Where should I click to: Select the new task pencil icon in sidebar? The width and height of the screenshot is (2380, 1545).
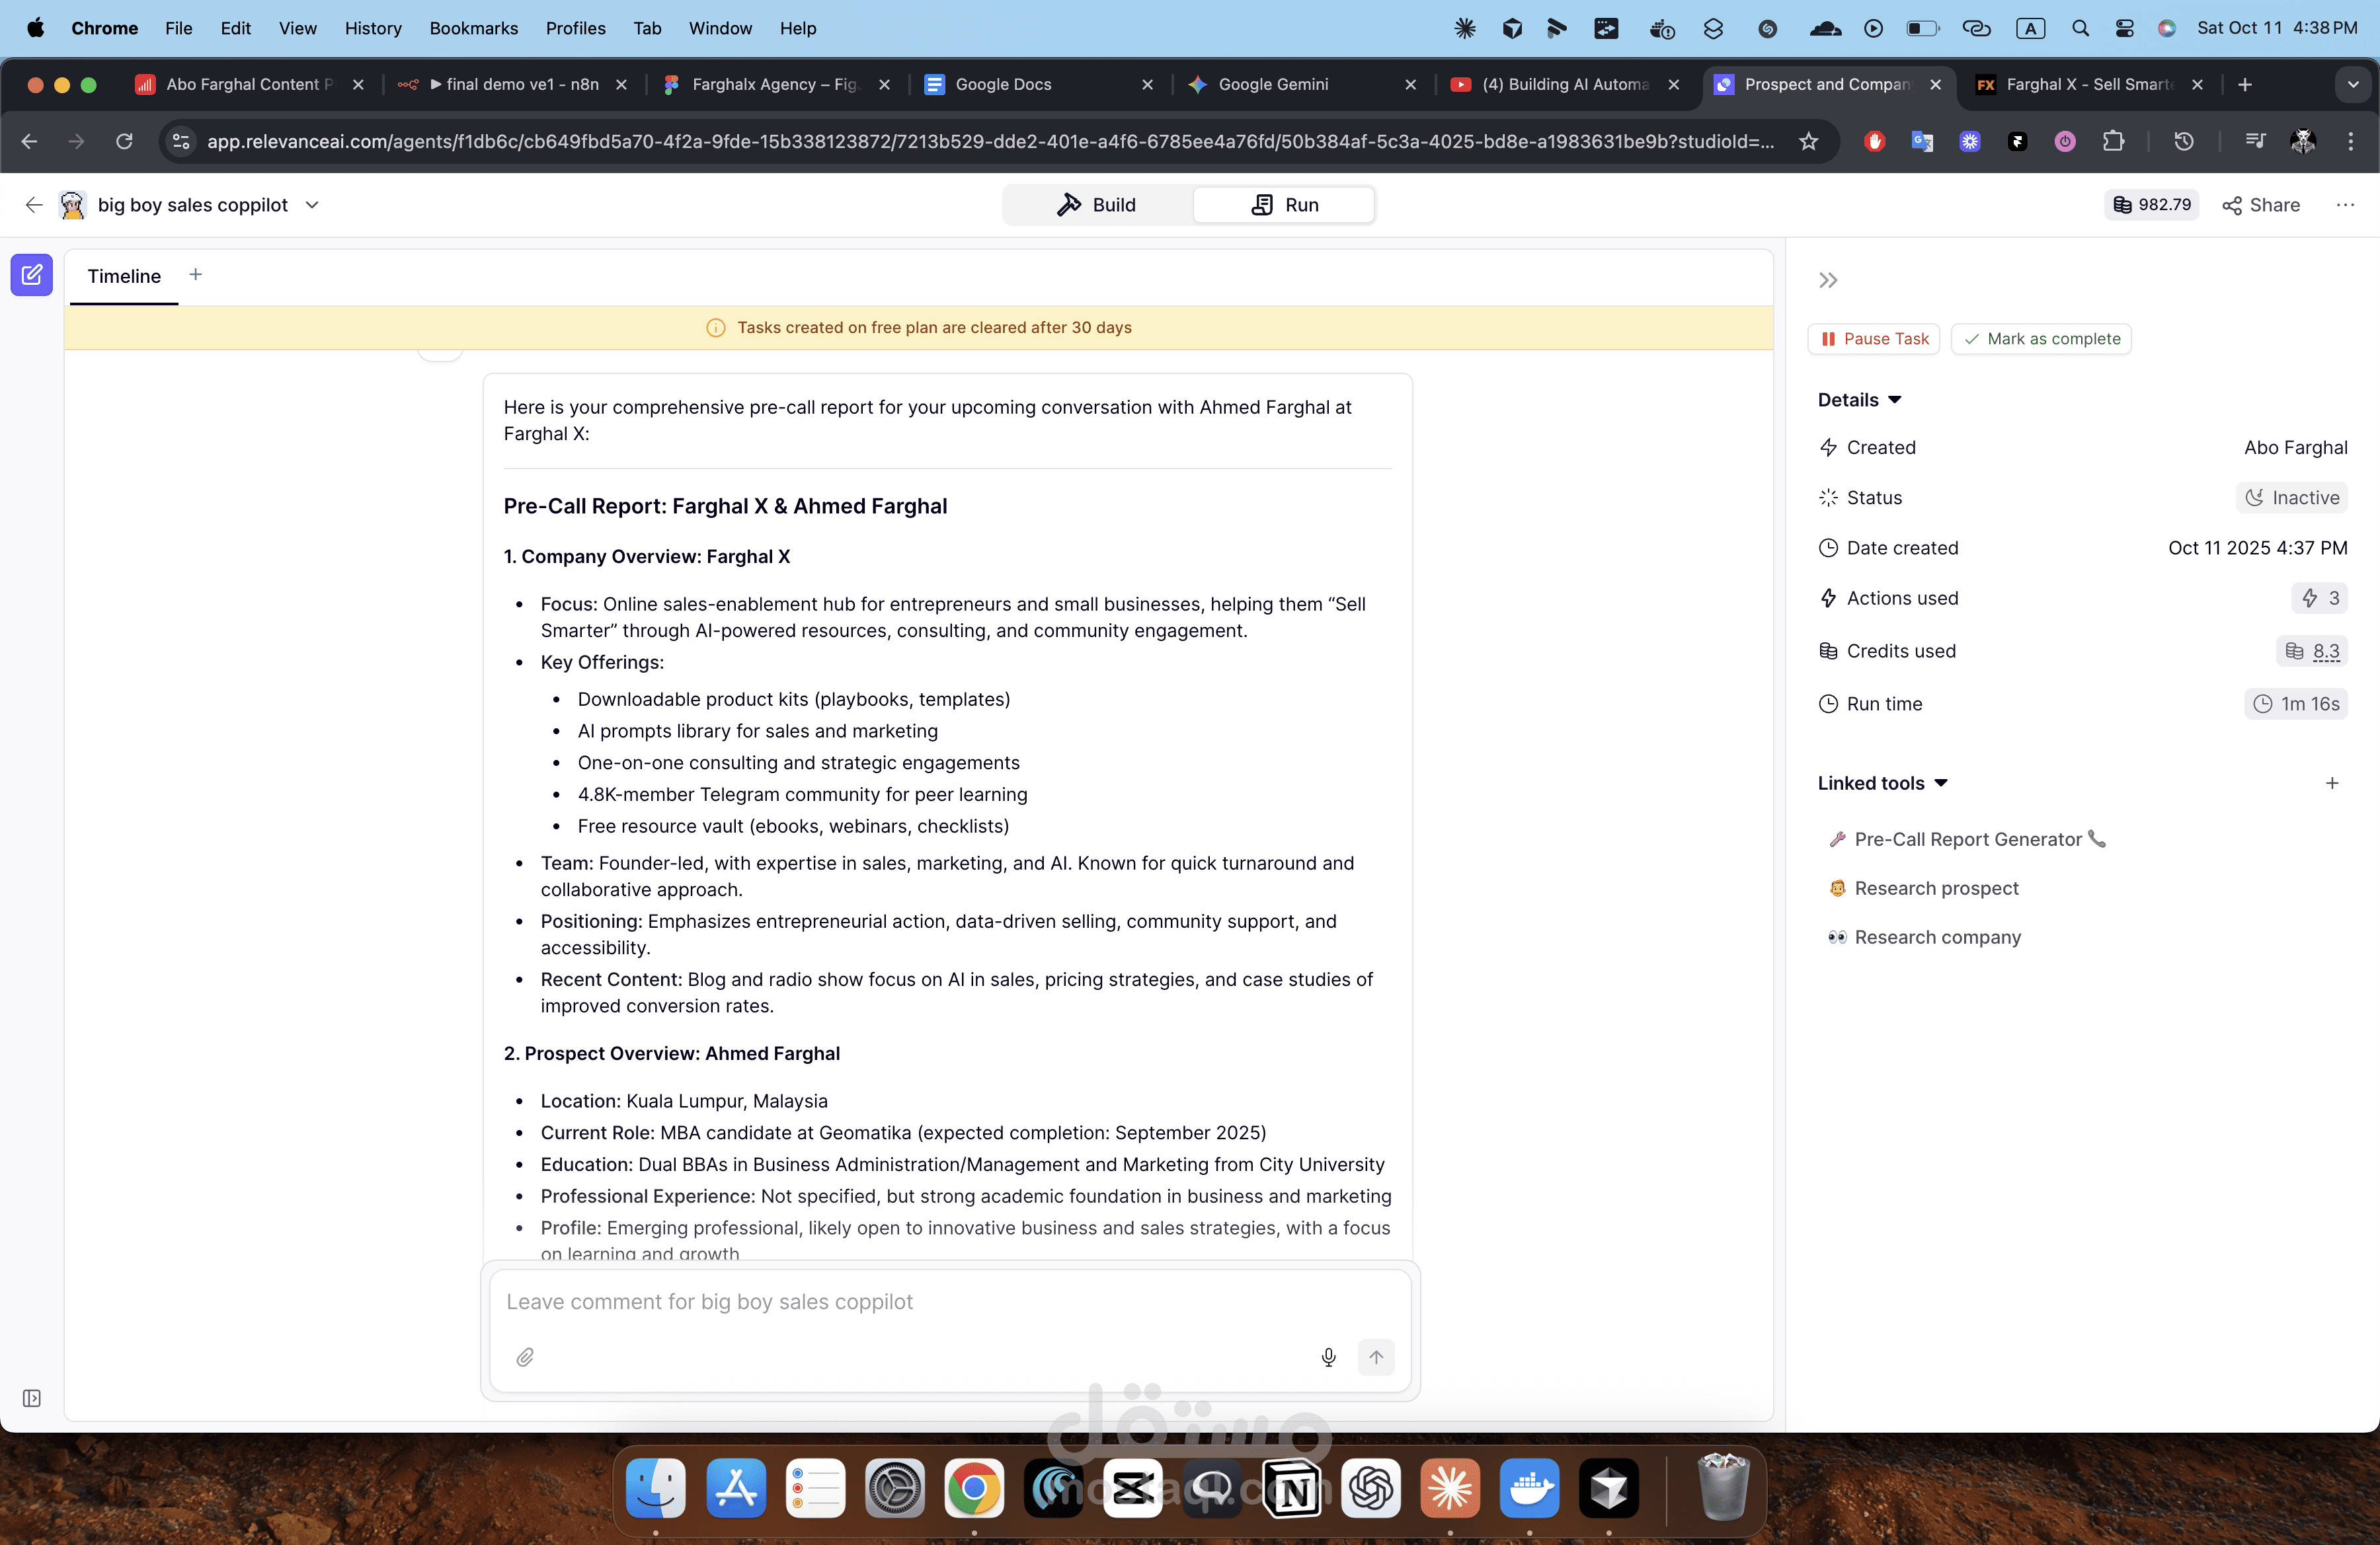pyautogui.click(x=31, y=275)
